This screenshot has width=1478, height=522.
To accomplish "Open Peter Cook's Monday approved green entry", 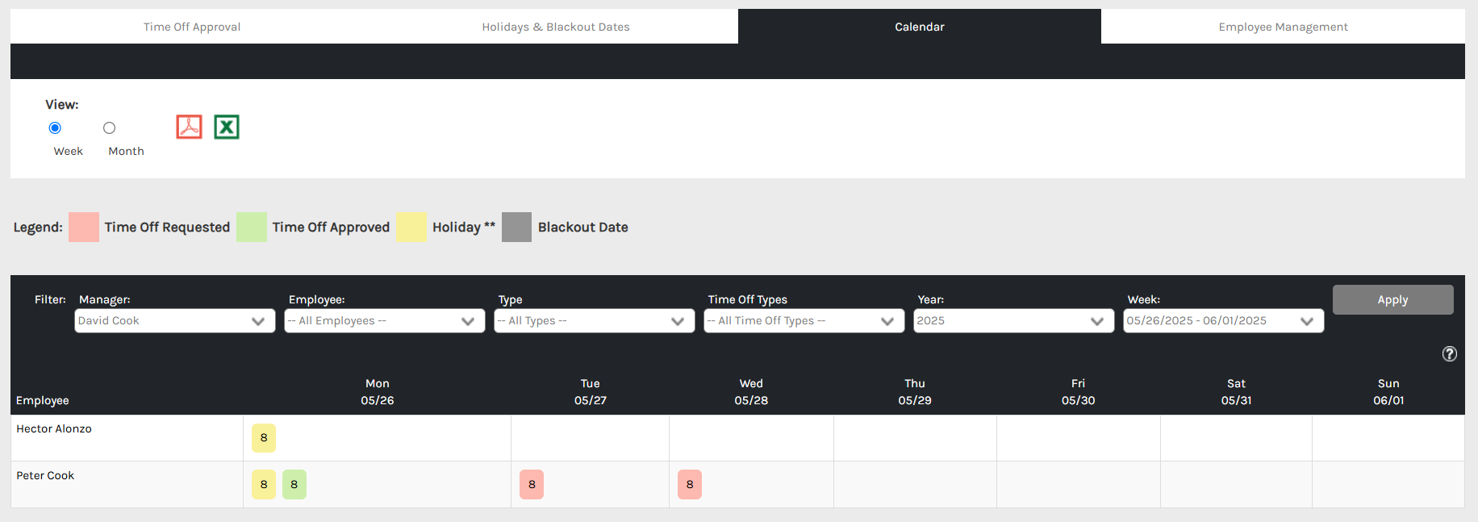I will coord(294,485).
